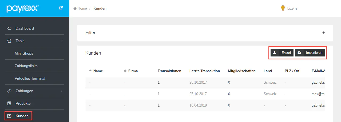Image resolution: width=341 pixels, height=122 pixels.
Task: Open Zahlungslinks menu item
Action: (26, 66)
